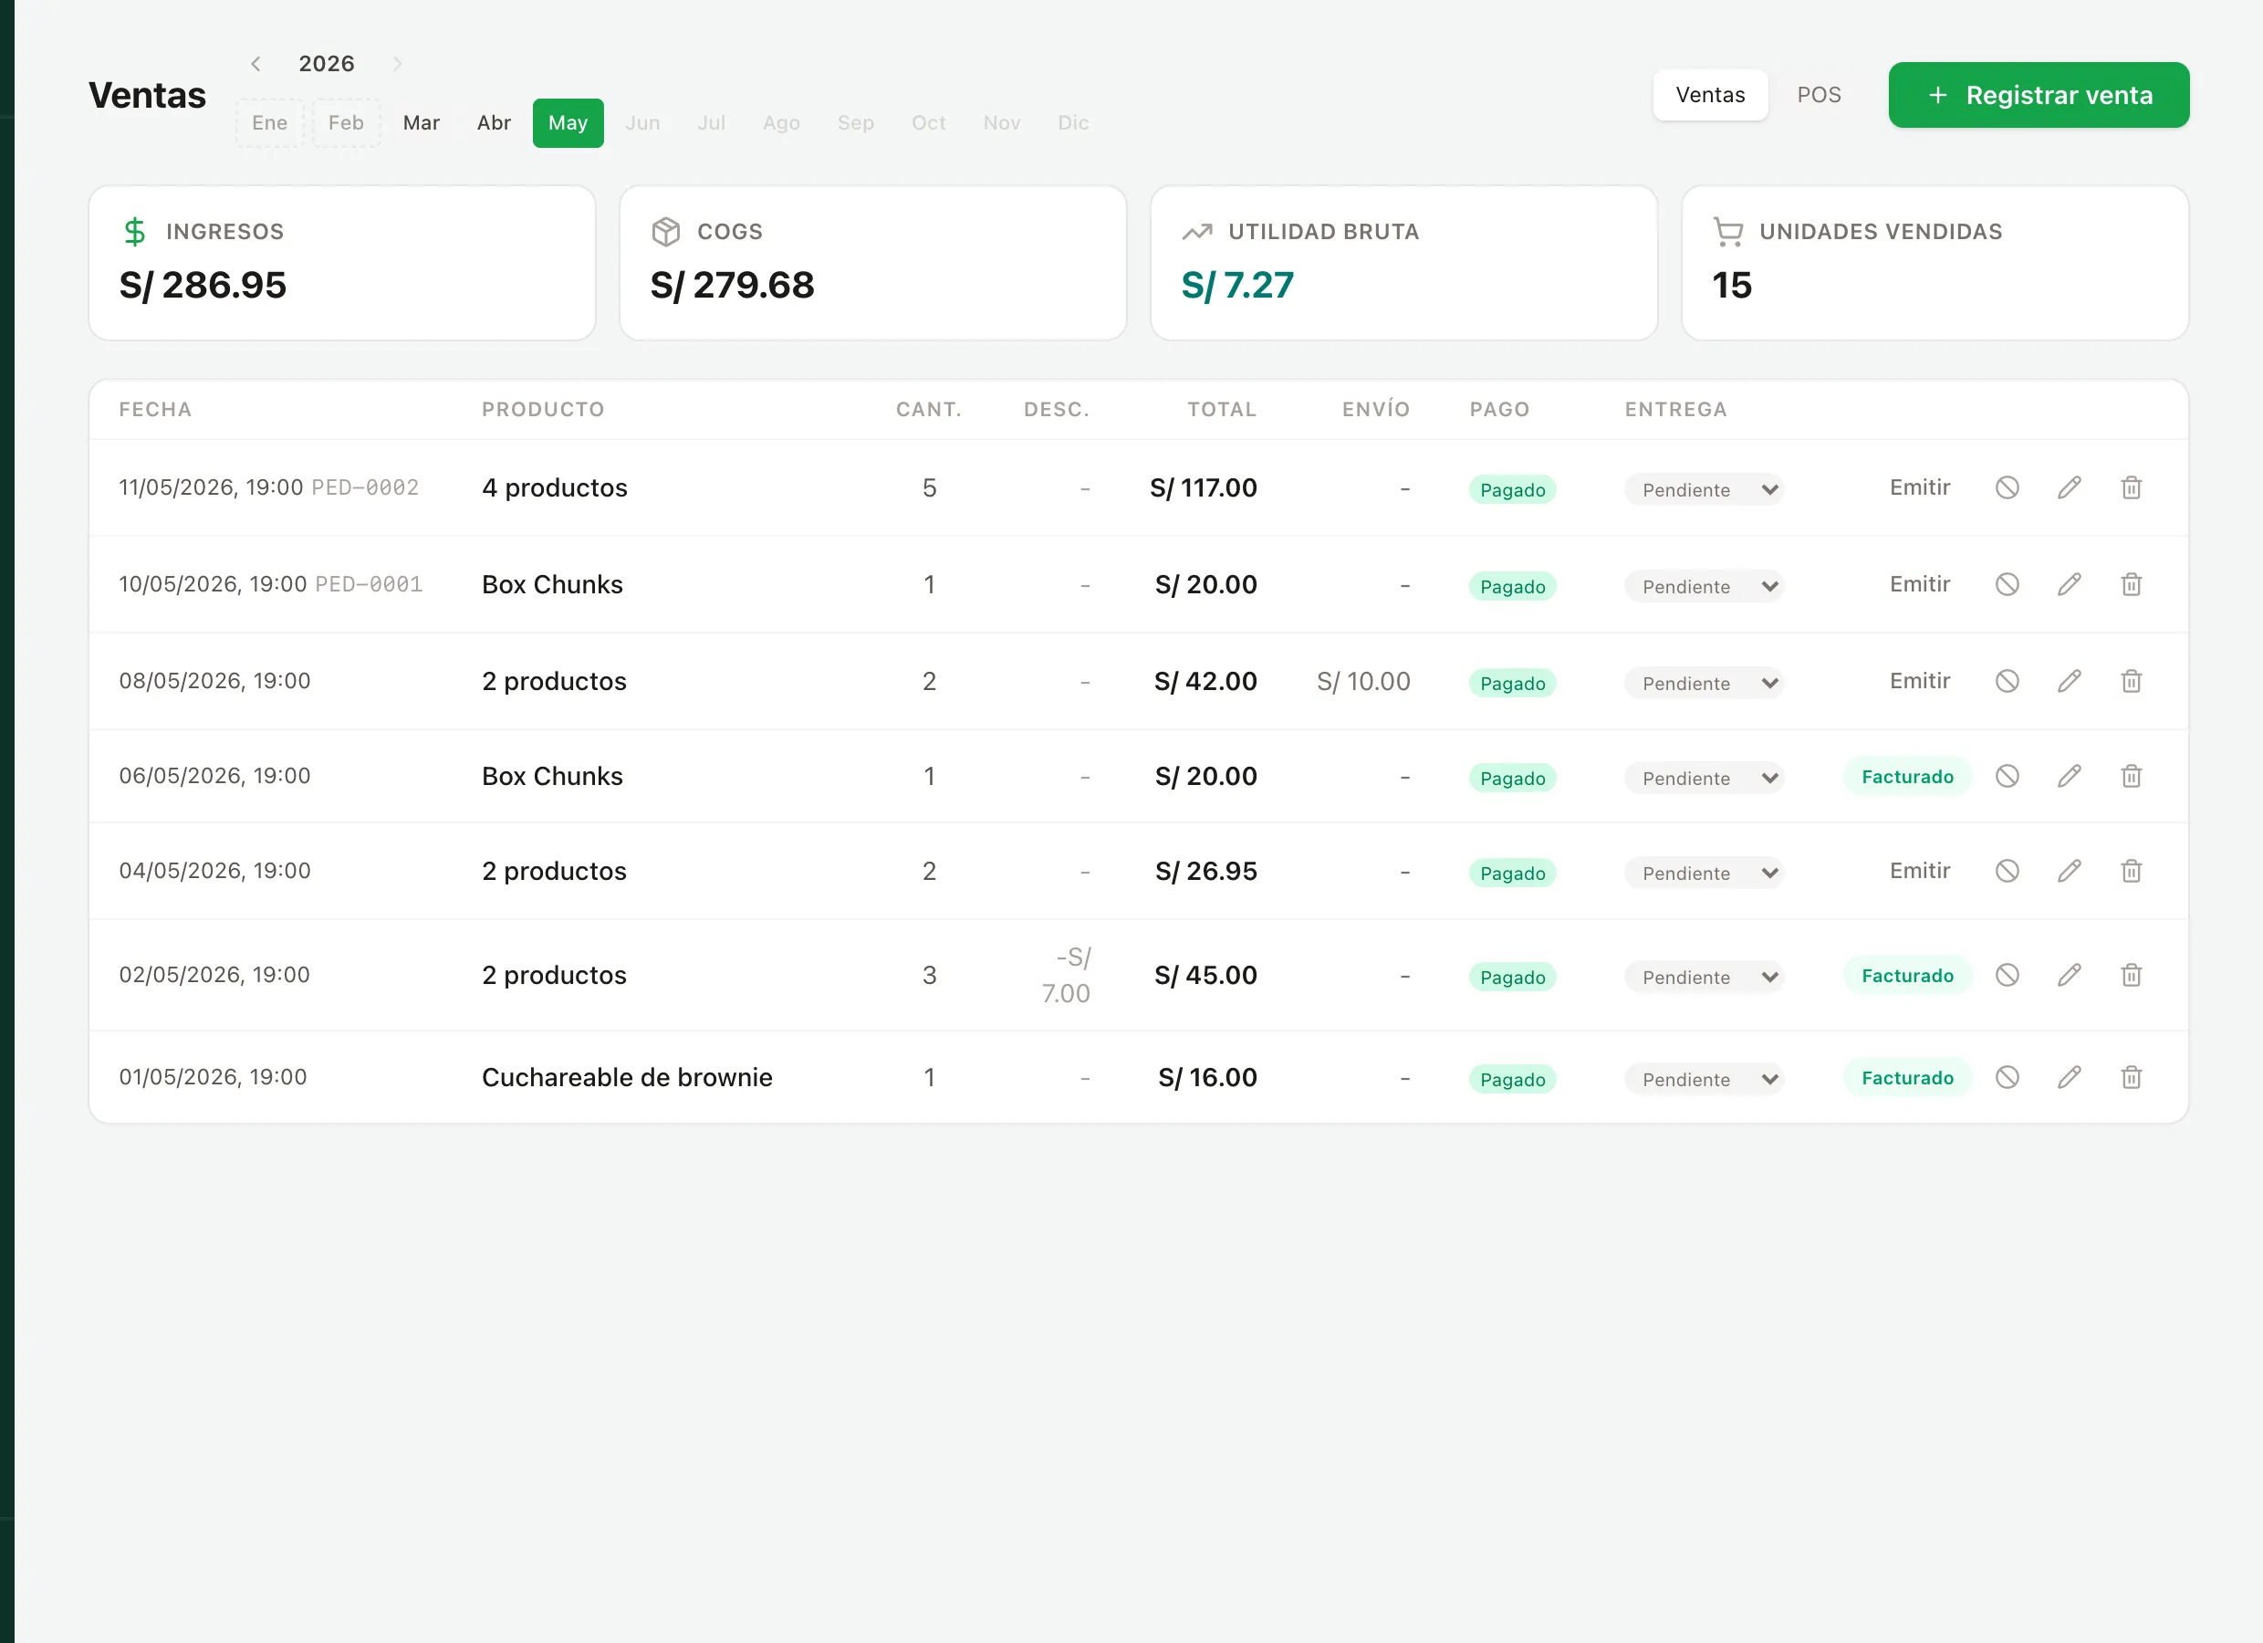Select the Abr month tab
Image resolution: width=2263 pixels, height=1643 pixels.
click(494, 123)
